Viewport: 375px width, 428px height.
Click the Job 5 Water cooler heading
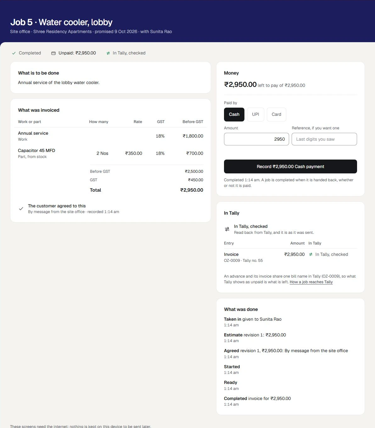(61, 22)
